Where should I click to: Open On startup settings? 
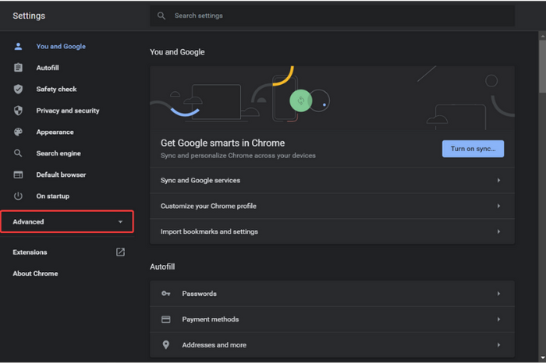[x=52, y=196]
